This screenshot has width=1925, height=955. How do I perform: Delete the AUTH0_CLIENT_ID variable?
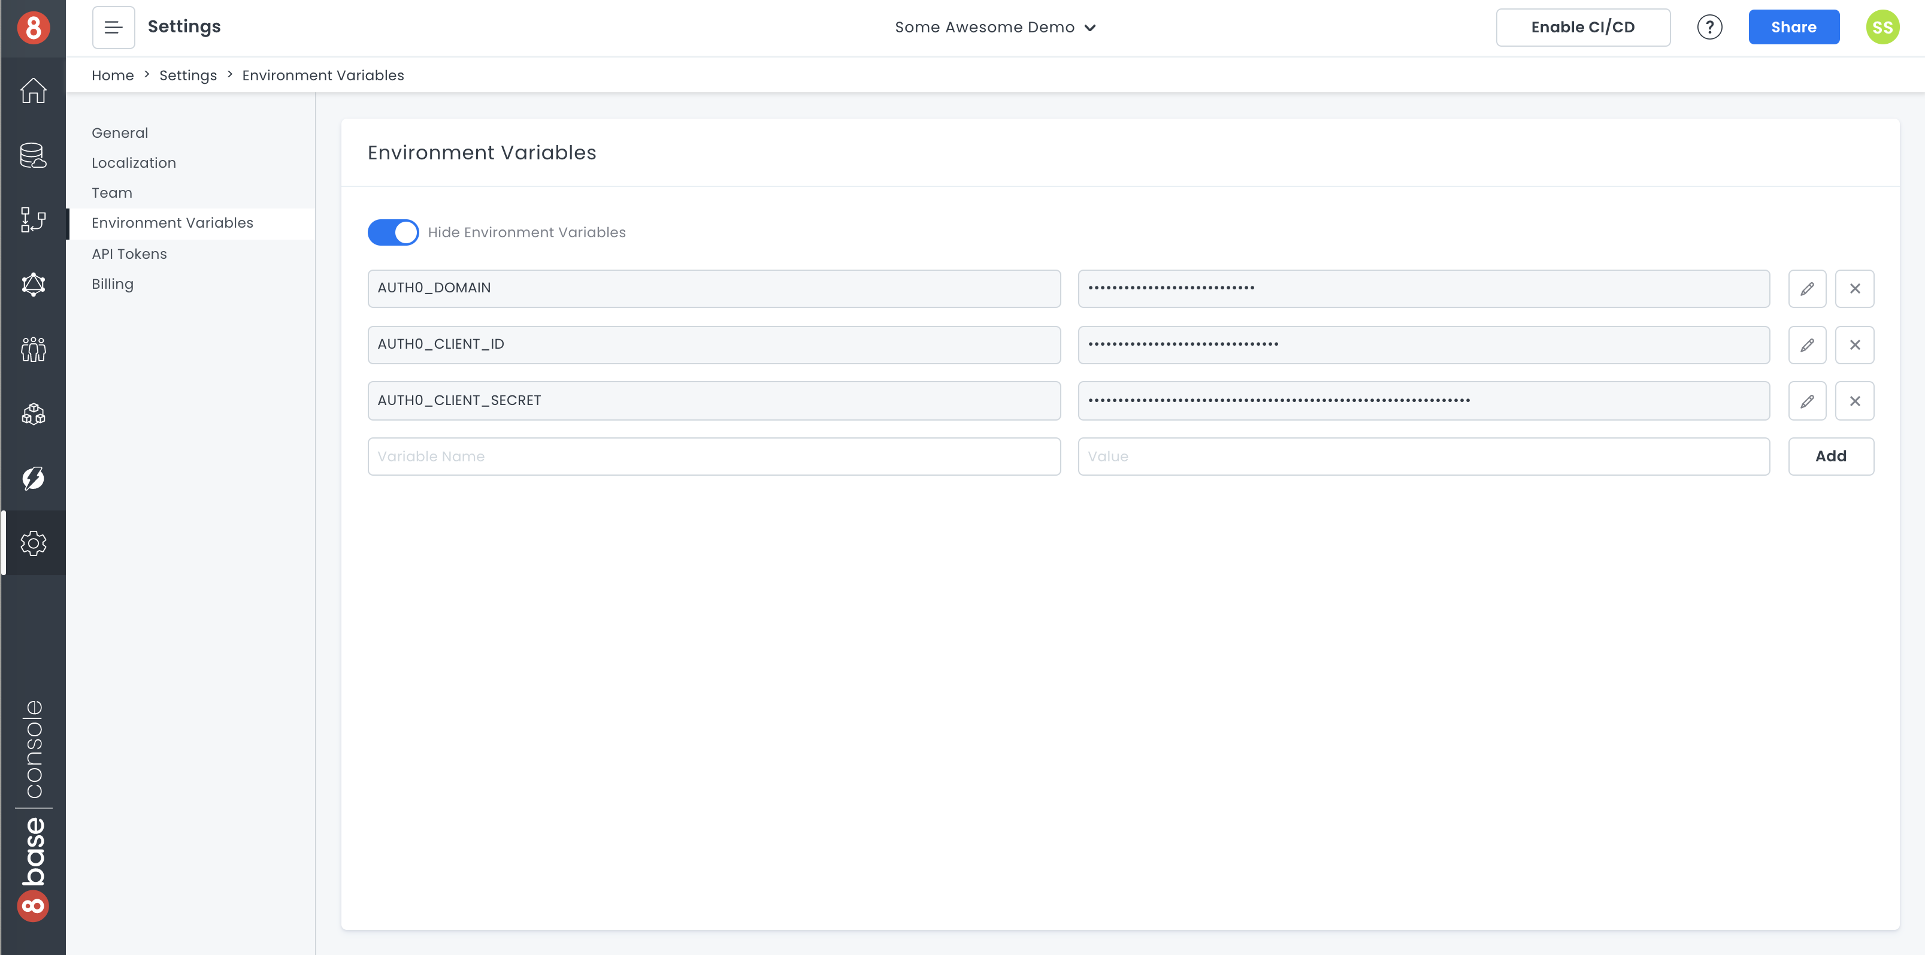pos(1855,344)
